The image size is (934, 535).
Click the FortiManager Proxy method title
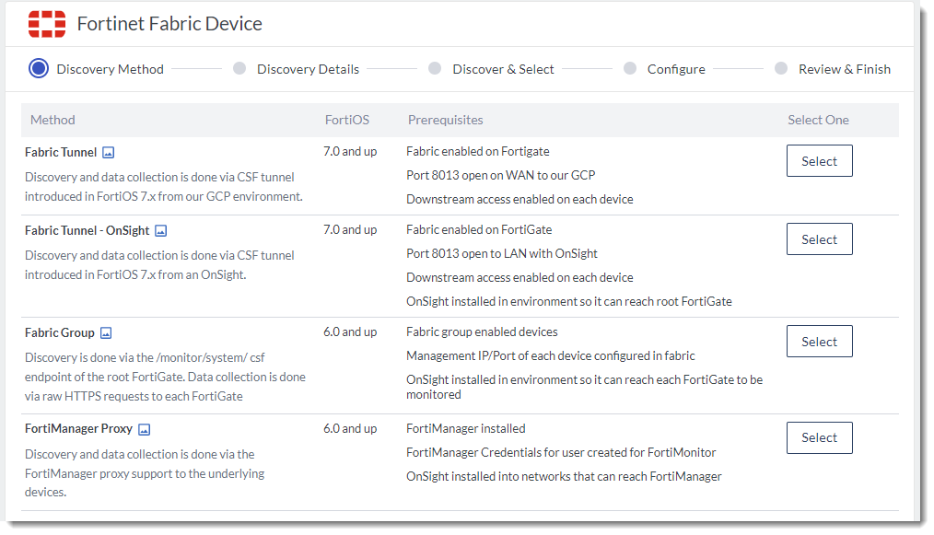coord(78,429)
